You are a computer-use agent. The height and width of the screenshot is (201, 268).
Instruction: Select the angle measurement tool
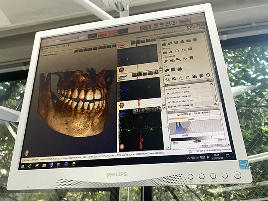171,52
